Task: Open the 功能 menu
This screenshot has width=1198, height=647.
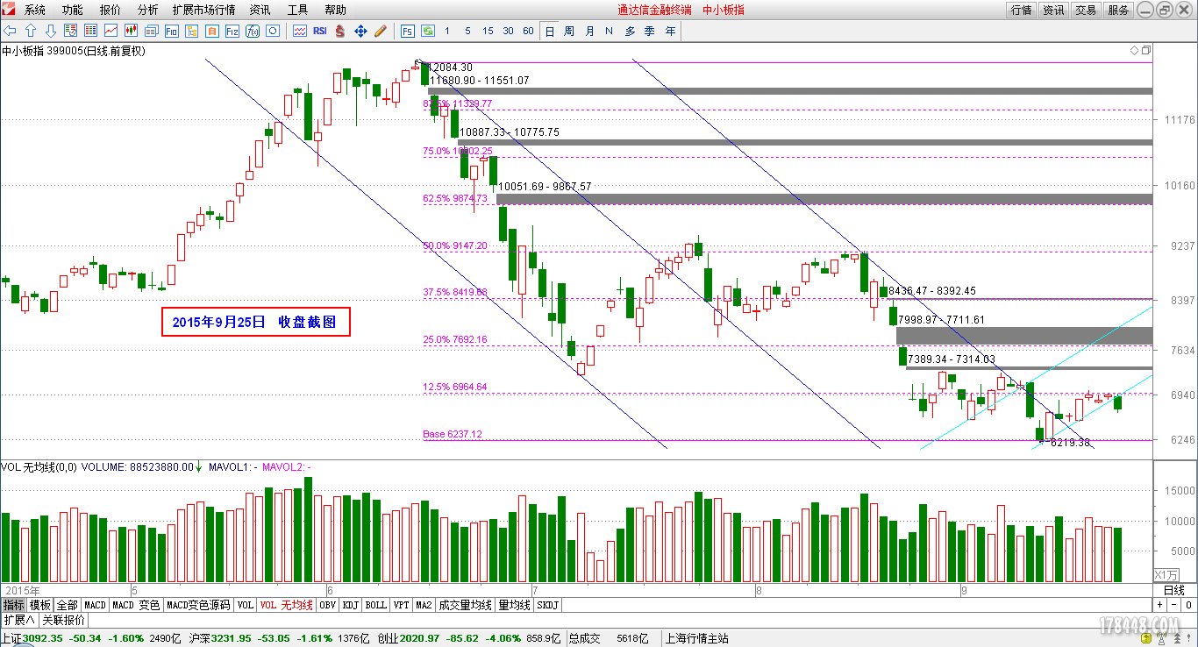Action: tap(73, 10)
